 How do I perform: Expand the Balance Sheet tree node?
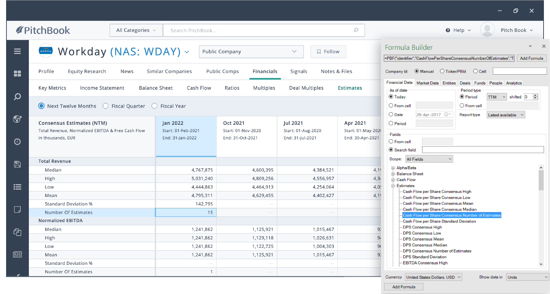393,174
